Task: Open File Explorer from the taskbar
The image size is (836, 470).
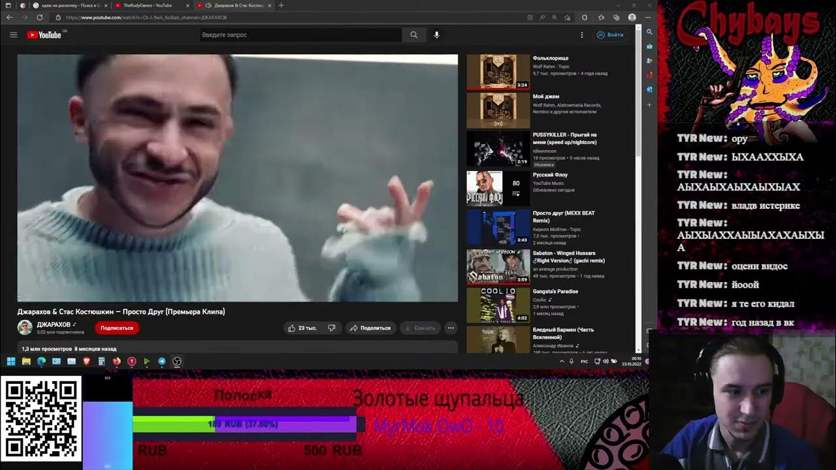Action: click(x=26, y=361)
